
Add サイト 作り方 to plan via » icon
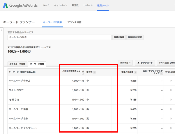[x=171, y=90]
